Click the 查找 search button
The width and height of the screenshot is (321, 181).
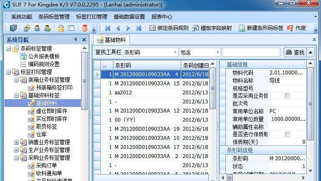295,52
